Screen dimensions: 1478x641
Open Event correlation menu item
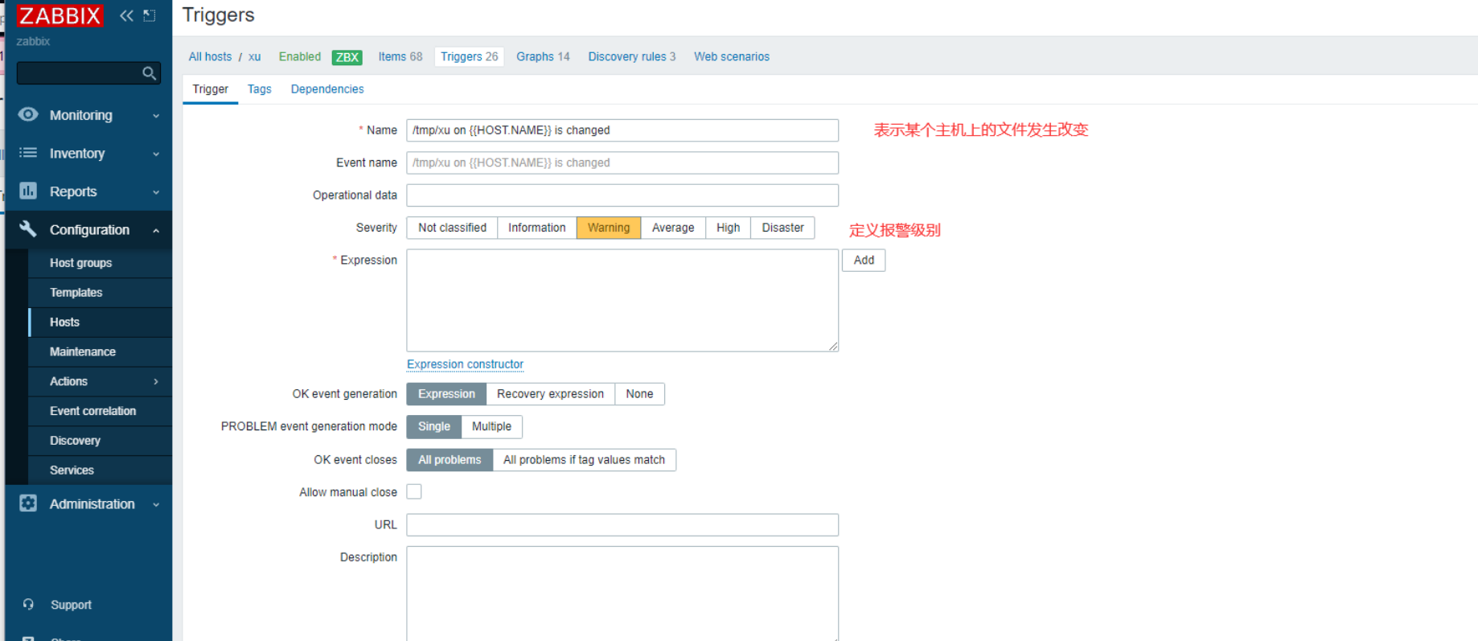[100, 411]
